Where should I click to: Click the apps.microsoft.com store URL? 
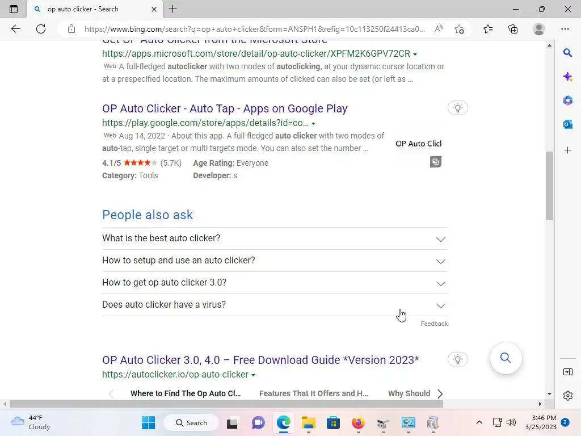[x=256, y=54]
